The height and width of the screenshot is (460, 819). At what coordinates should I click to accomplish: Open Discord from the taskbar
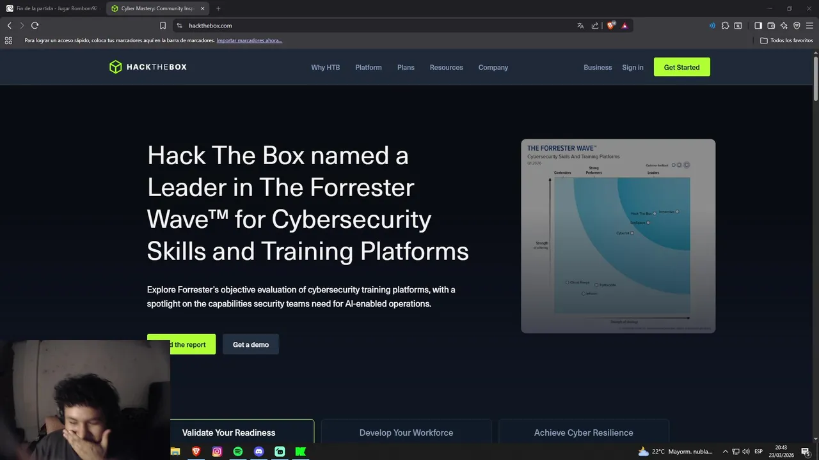258,451
